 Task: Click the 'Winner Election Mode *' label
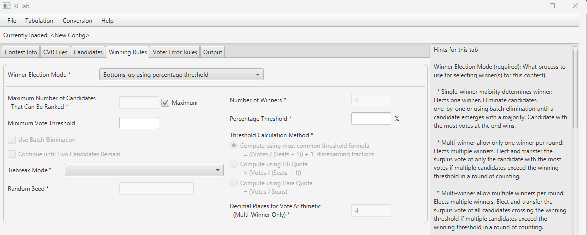(39, 75)
